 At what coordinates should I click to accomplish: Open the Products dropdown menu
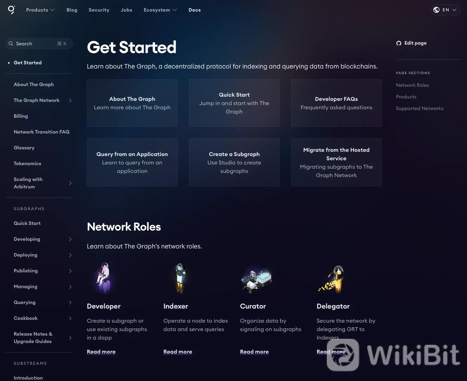pyautogui.click(x=40, y=10)
